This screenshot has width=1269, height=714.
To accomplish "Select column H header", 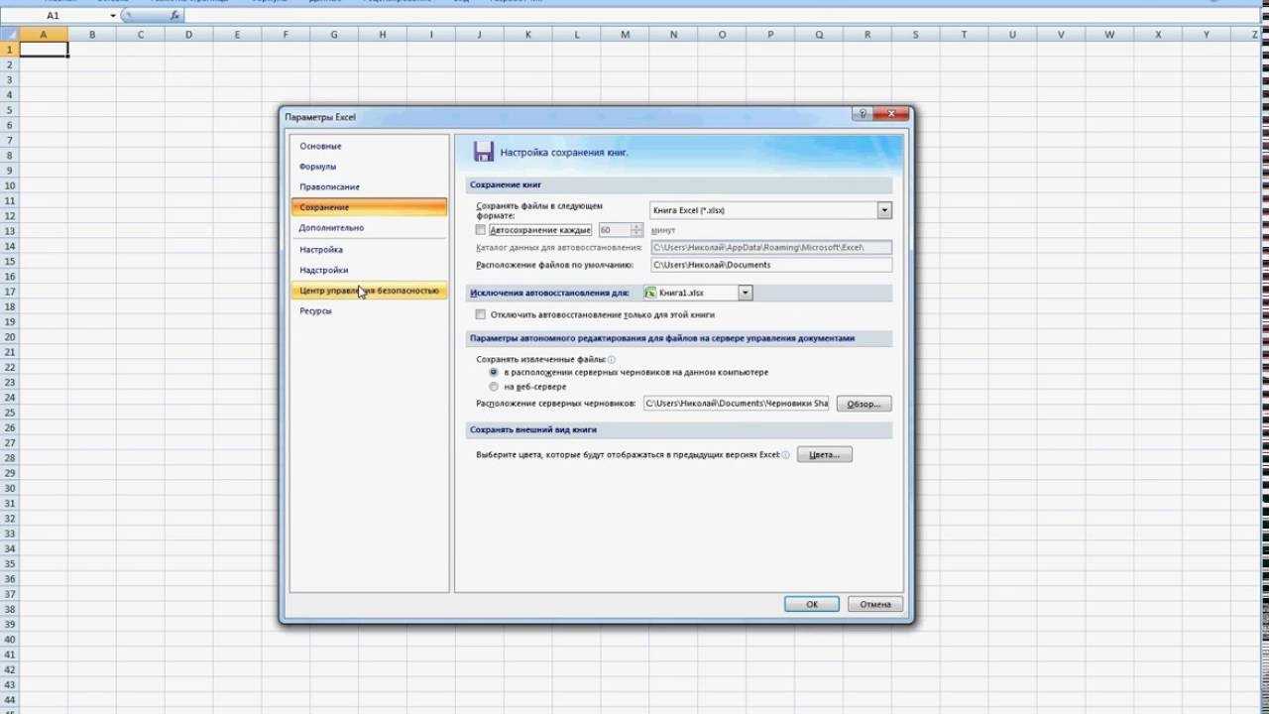I will [x=382, y=35].
